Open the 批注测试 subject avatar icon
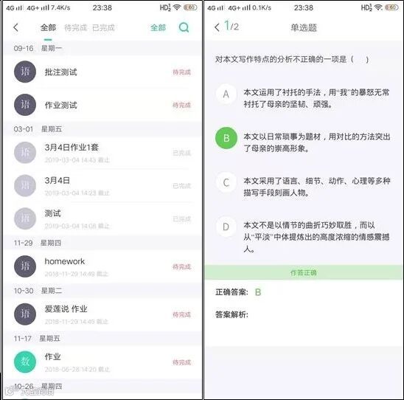The image size is (404, 400). pyautogui.click(x=25, y=72)
